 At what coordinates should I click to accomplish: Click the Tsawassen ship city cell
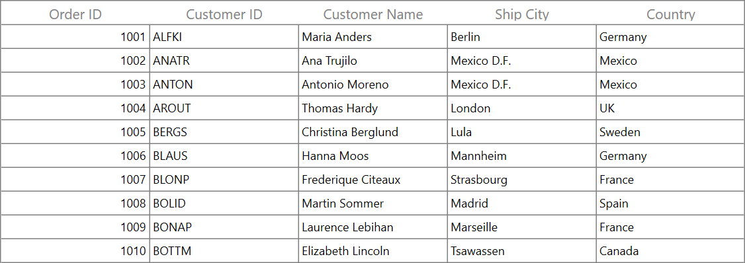pos(521,250)
